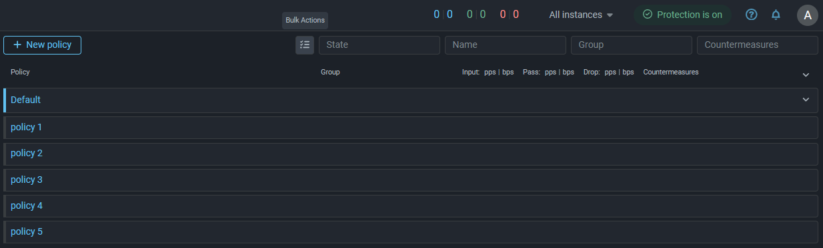Image resolution: width=823 pixels, height=248 pixels.
Task: Open the help question mark icon
Action: coord(752,15)
